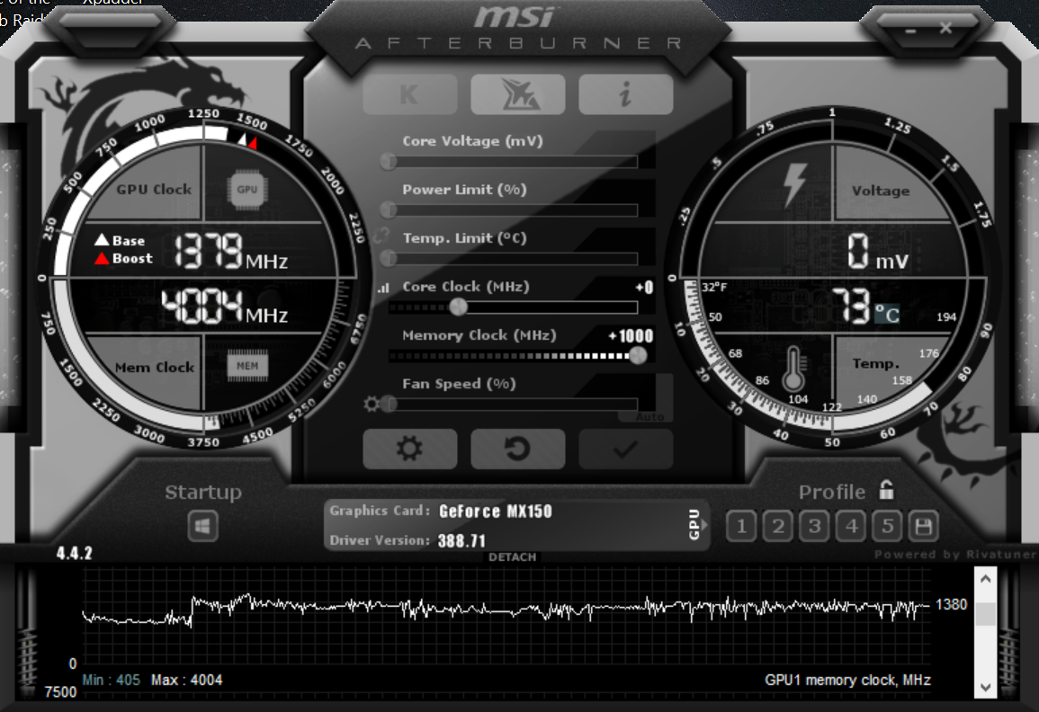
Task: Click the Power Limit slider handle
Action: [x=389, y=210]
